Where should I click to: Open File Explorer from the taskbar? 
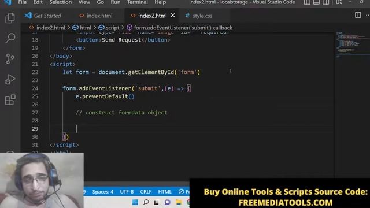point(179,202)
